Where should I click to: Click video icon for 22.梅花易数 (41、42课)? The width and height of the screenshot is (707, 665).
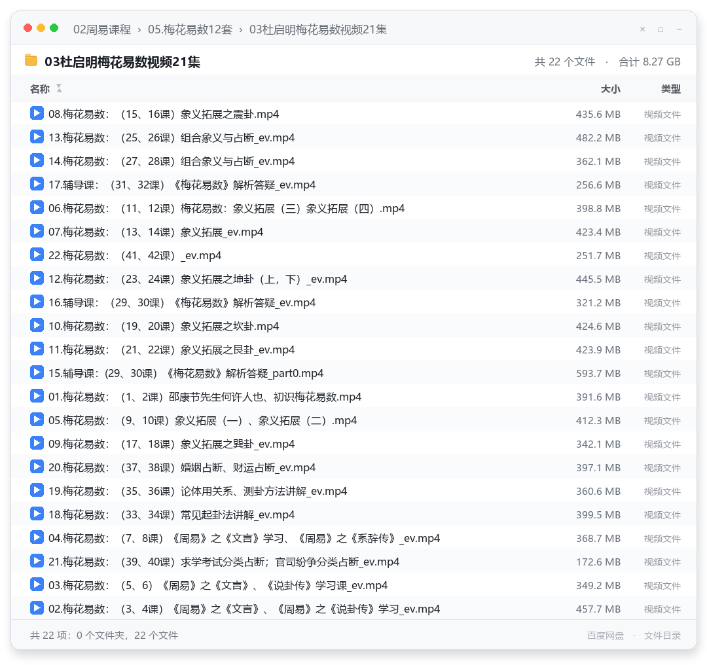(x=37, y=254)
